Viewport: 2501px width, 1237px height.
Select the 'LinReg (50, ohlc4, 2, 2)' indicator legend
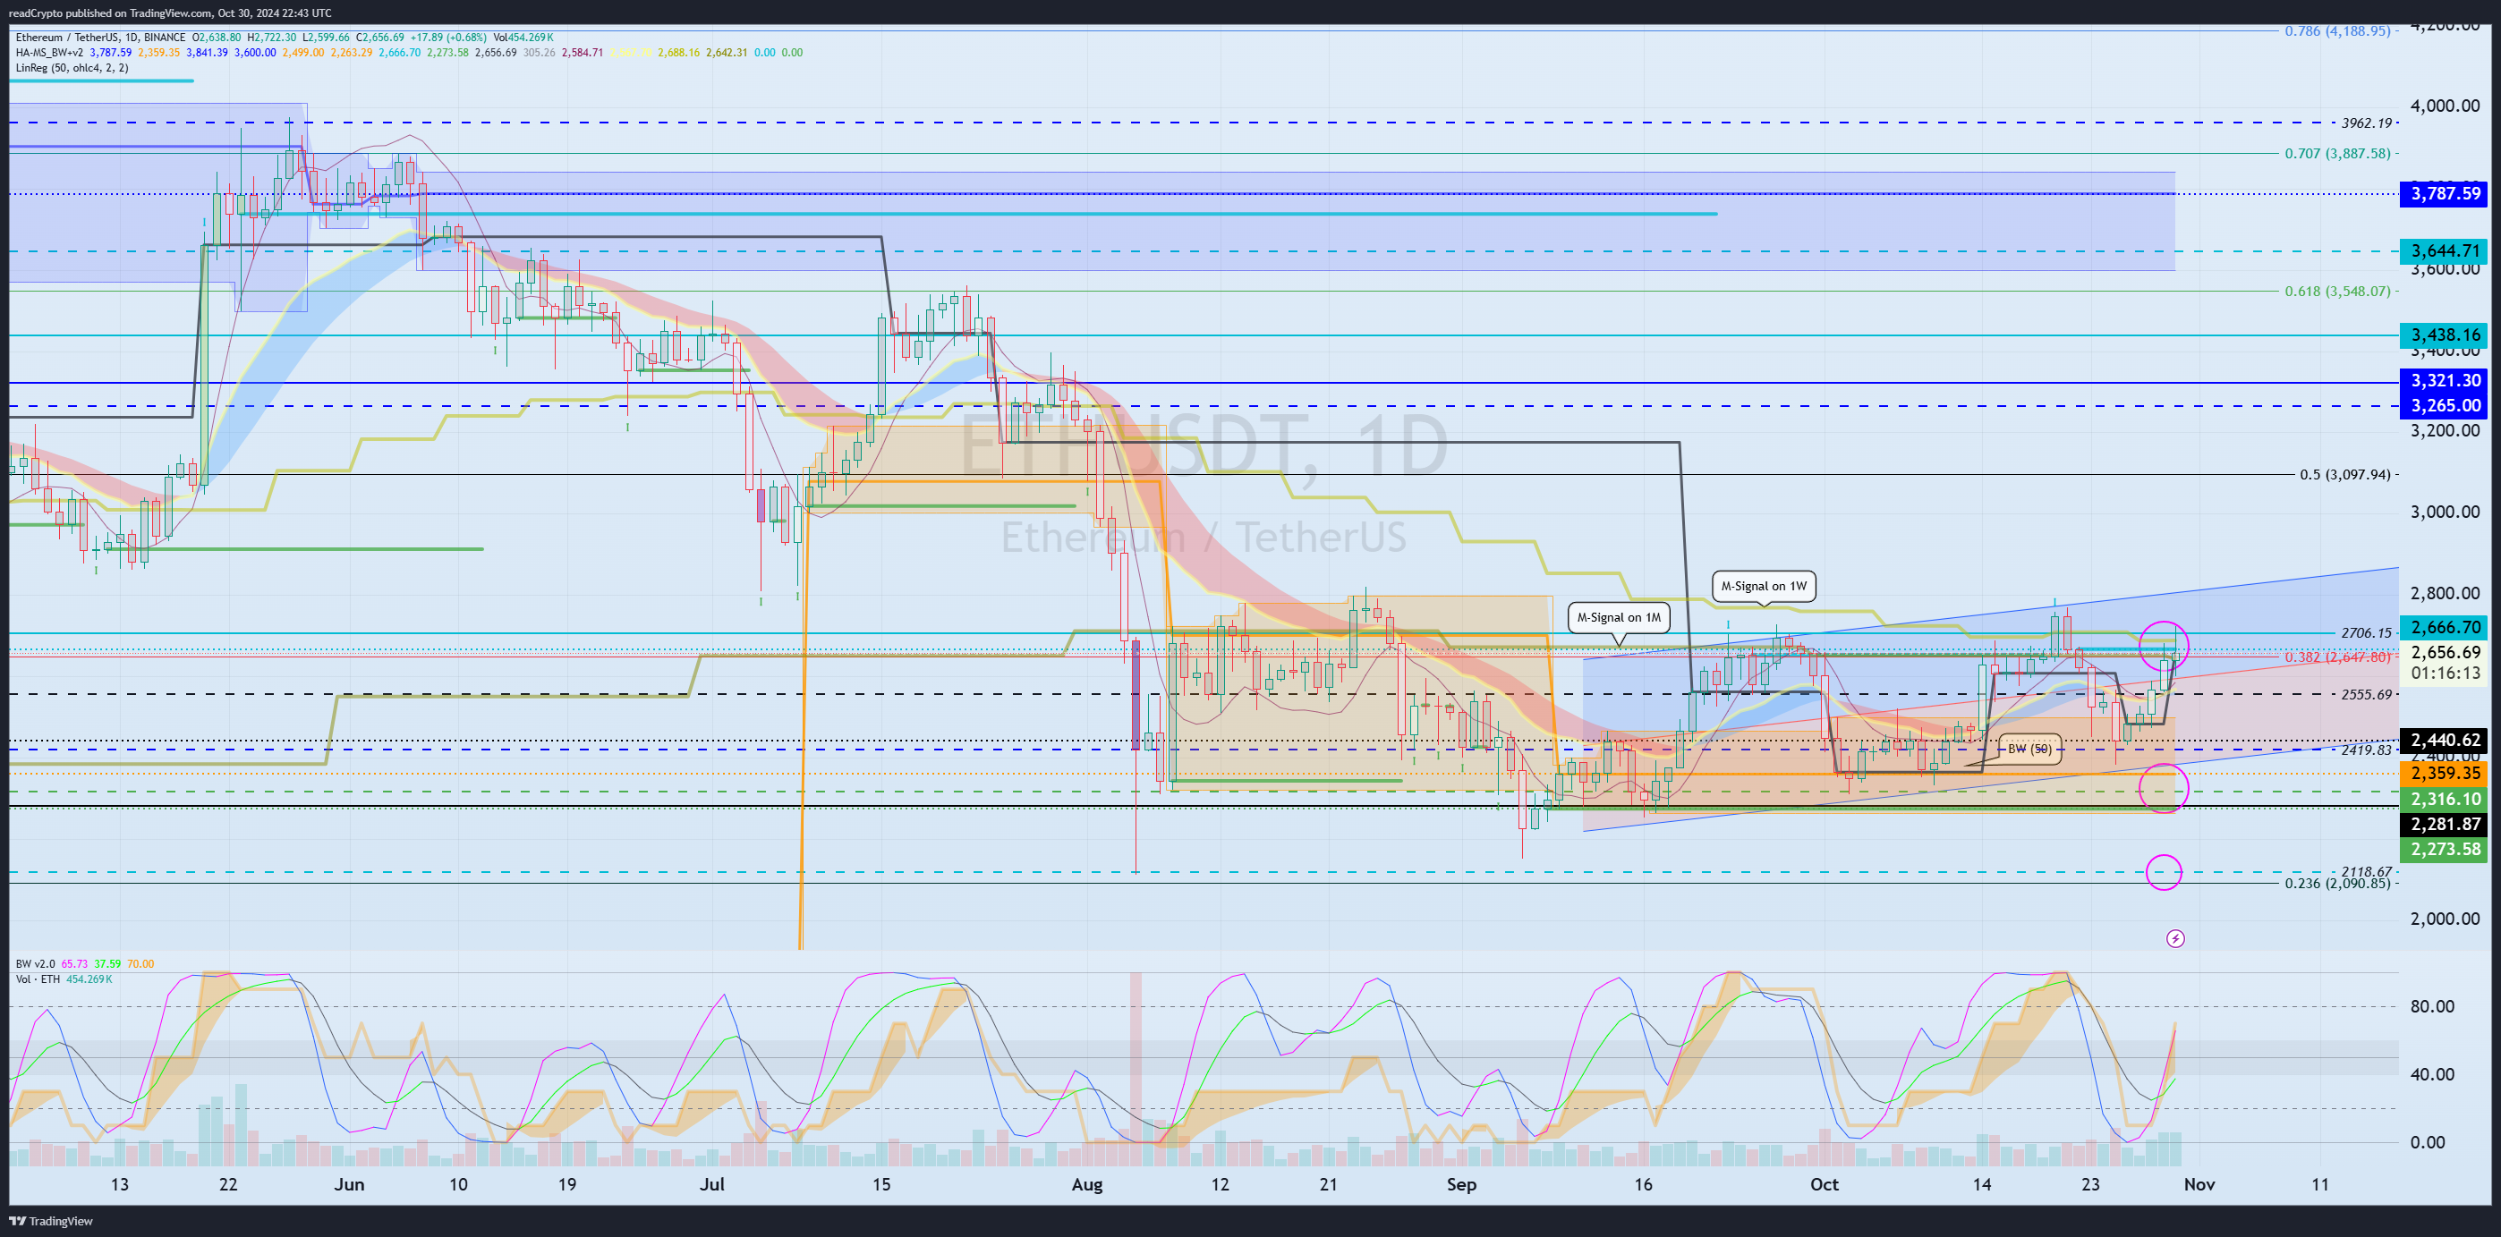[72, 68]
